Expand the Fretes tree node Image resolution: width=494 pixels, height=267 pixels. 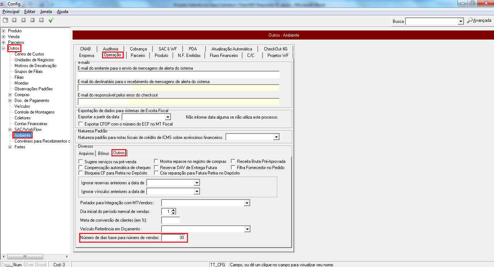click(x=10, y=147)
